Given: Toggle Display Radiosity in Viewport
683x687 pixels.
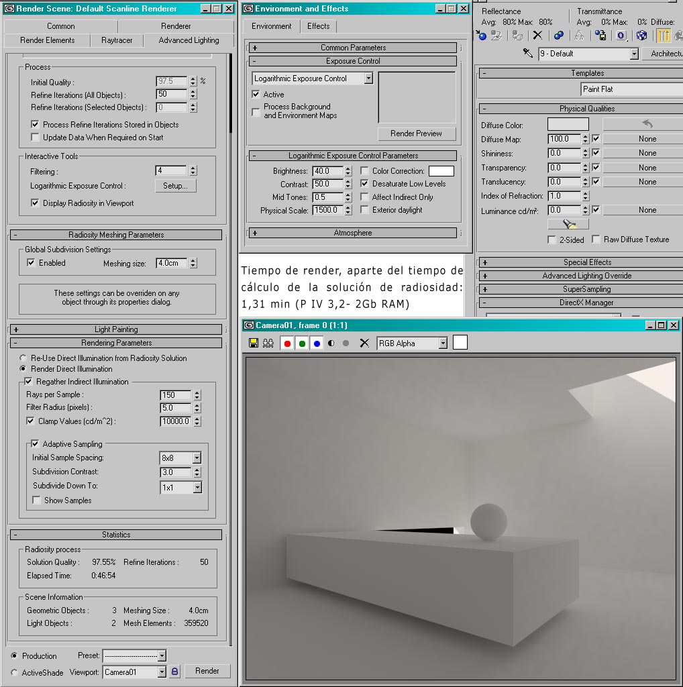Looking at the screenshot, I should pos(35,203).
